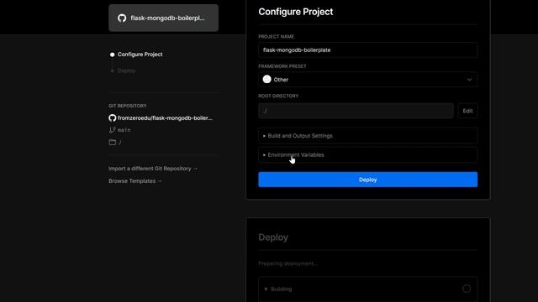Open the fromzeroedu/flask-mongodb-boiler... repository link
538x302 pixels.
pyautogui.click(x=165, y=117)
